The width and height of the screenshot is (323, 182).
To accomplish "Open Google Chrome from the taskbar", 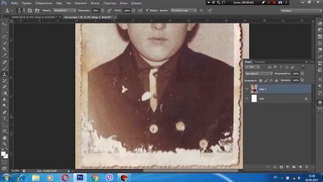I will pyautogui.click(x=95, y=177).
